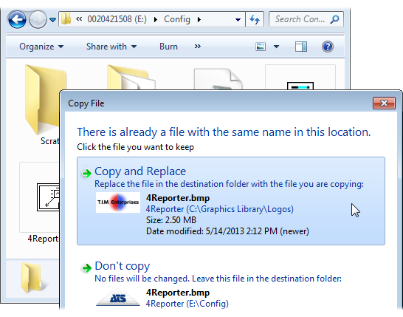403x317 pixels.
Task: Click the Help question mark icon
Action: (328, 47)
